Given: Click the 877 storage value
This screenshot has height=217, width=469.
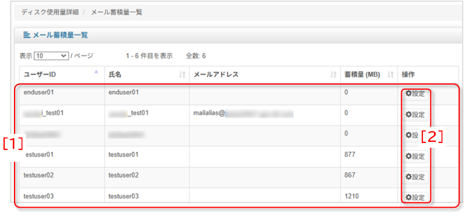Looking at the screenshot, I should [x=350, y=155].
